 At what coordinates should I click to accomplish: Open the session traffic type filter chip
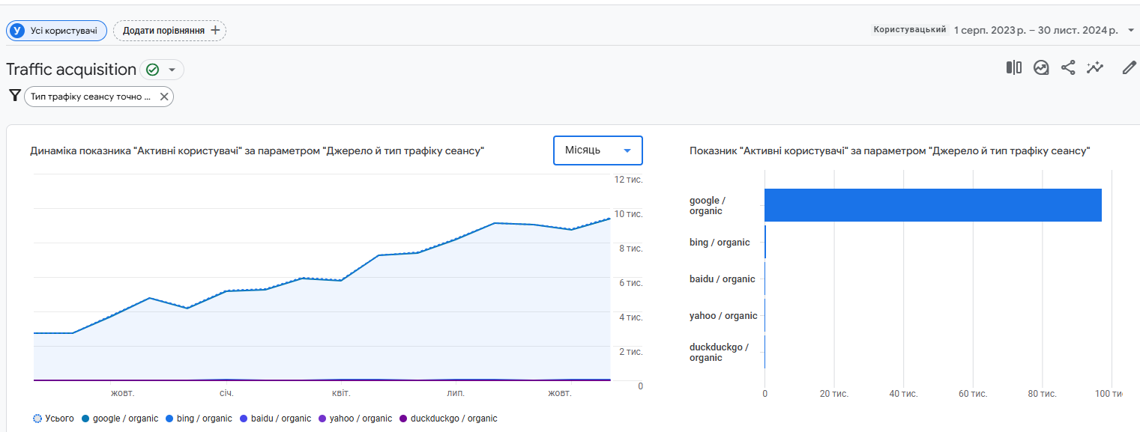98,97
